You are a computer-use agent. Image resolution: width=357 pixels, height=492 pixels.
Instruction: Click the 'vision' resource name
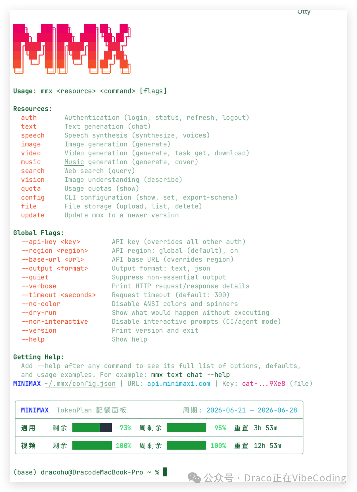coord(33,180)
